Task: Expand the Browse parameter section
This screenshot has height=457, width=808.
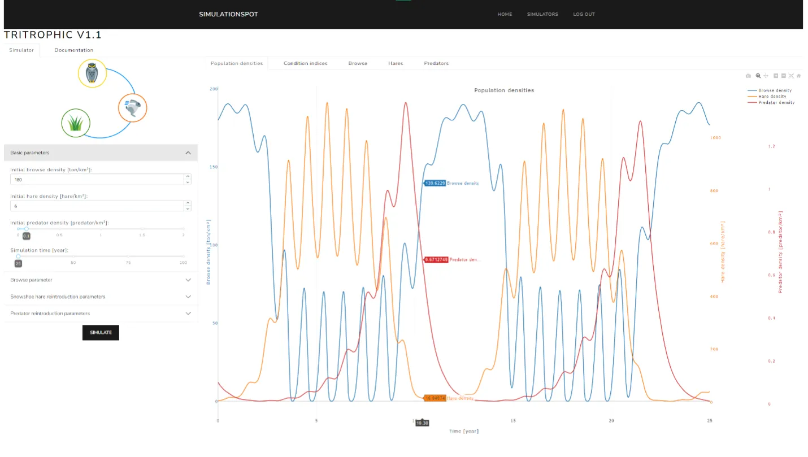Action: click(x=101, y=280)
